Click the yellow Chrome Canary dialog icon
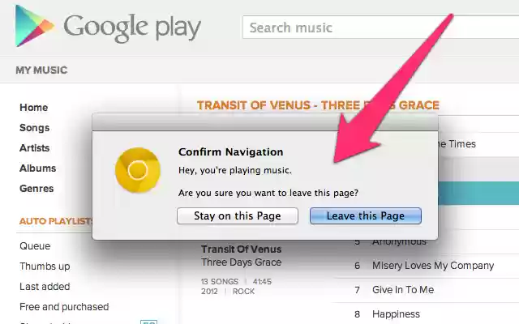The width and height of the screenshot is (519, 324). (x=138, y=170)
